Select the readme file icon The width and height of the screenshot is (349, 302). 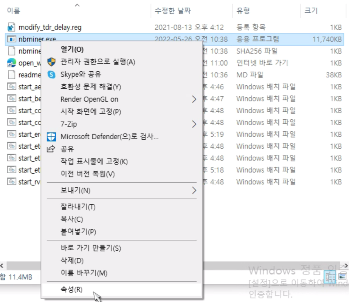(12, 75)
